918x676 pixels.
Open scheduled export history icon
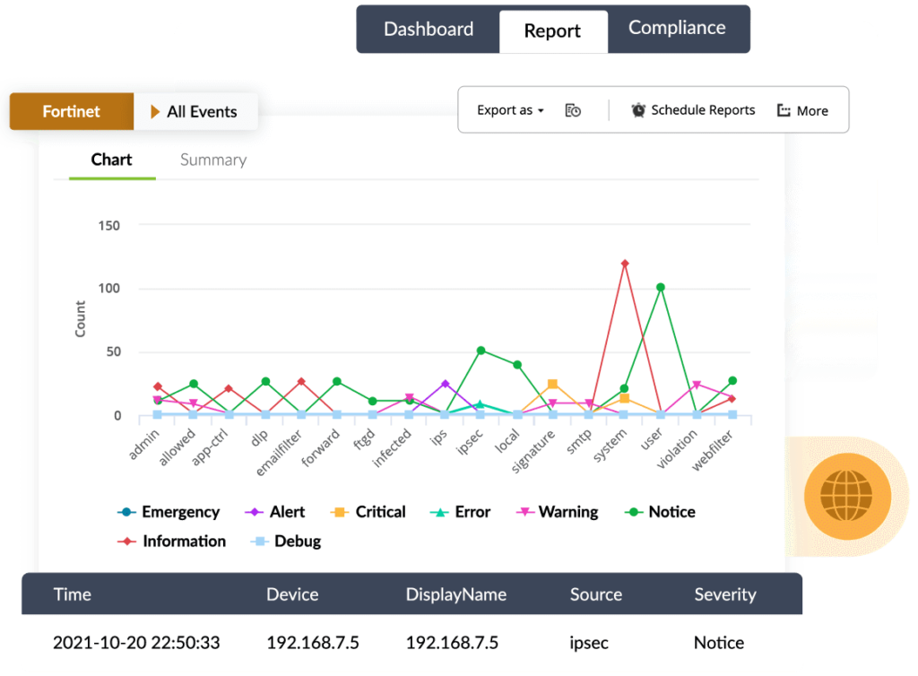pyautogui.click(x=573, y=109)
